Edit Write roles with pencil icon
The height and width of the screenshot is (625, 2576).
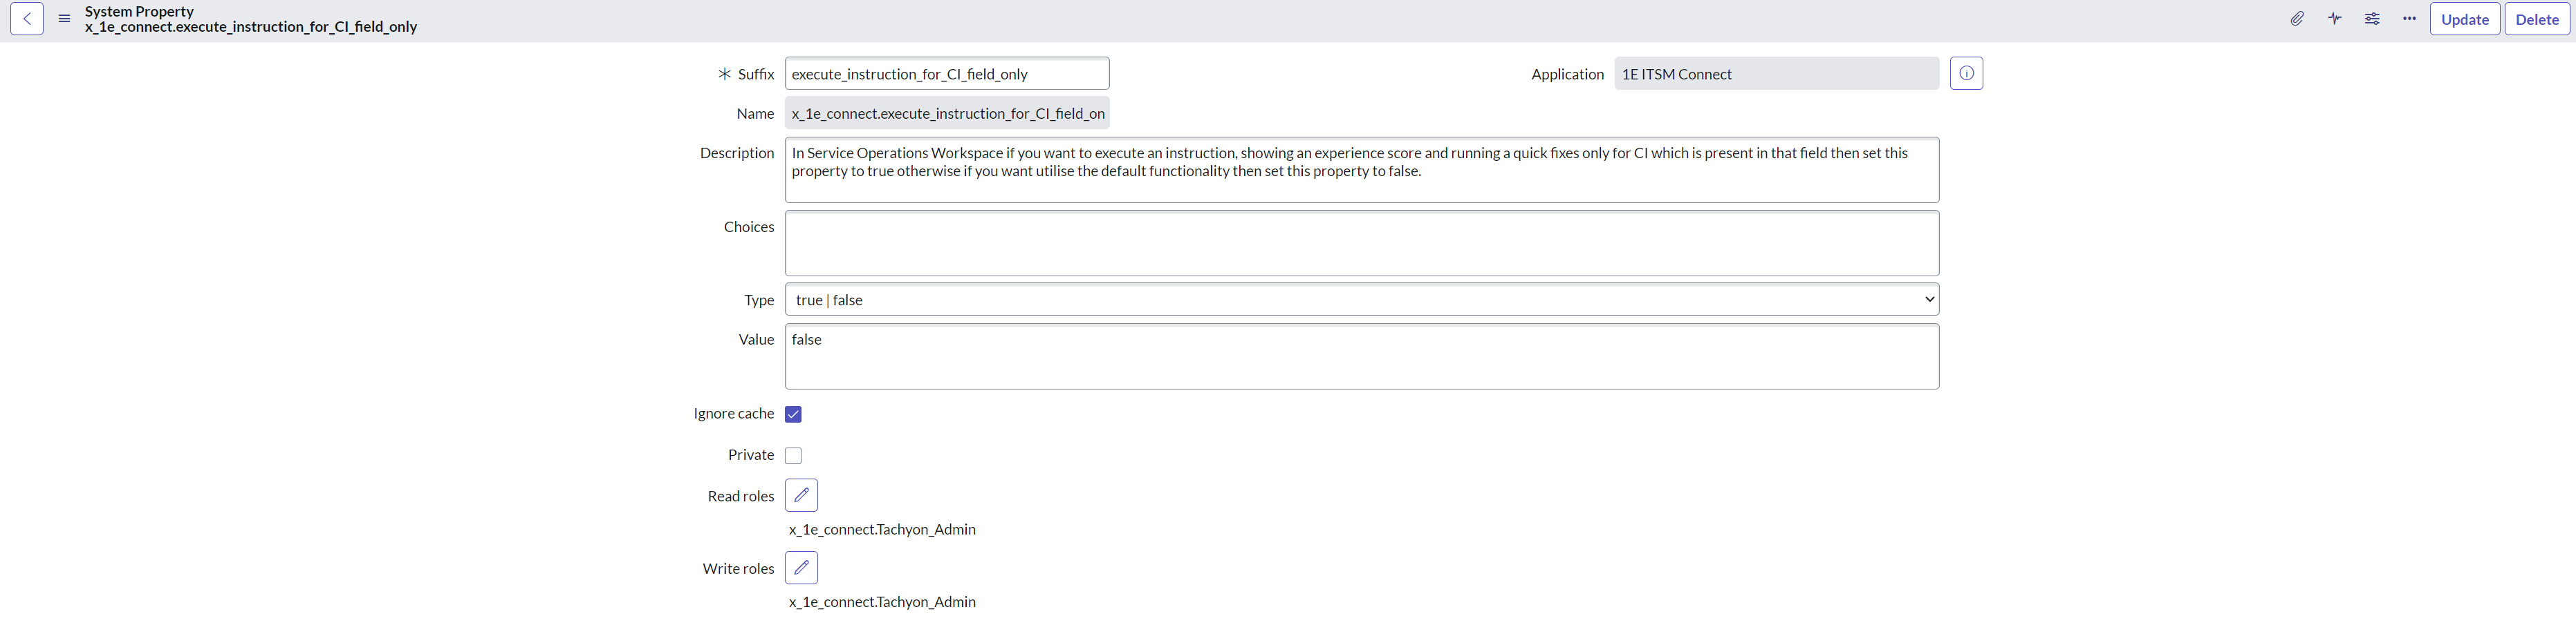[801, 568]
